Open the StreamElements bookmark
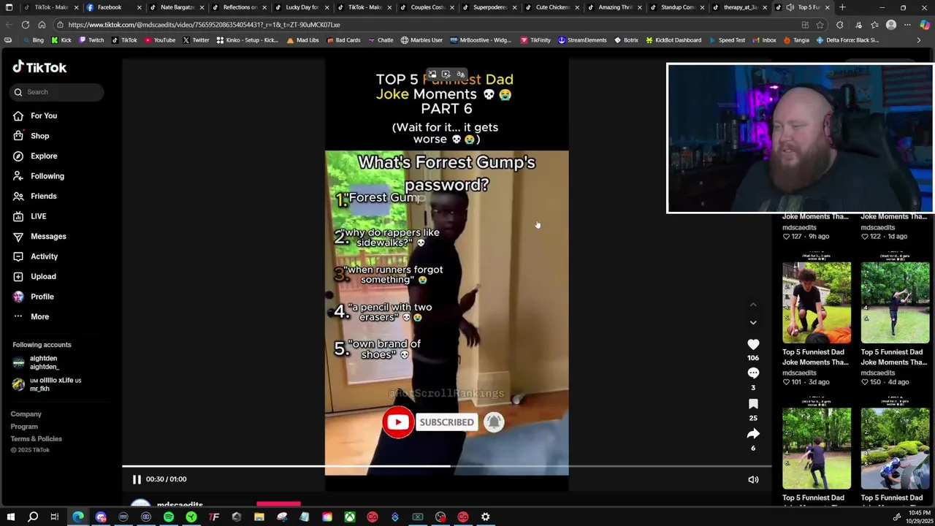This screenshot has width=935, height=526. pos(581,40)
